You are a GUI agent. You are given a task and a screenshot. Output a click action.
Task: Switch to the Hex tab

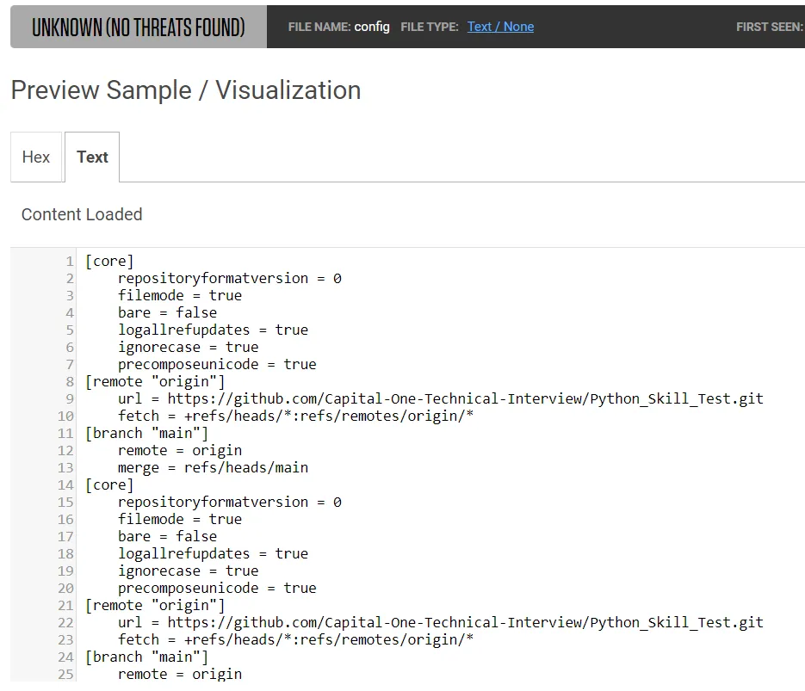coord(35,157)
